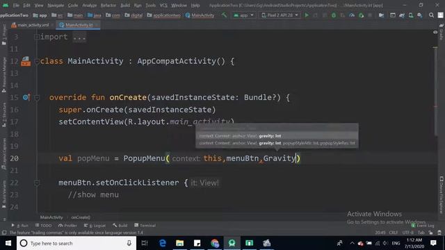Click the gutter class icon on line 12

click(x=26, y=61)
